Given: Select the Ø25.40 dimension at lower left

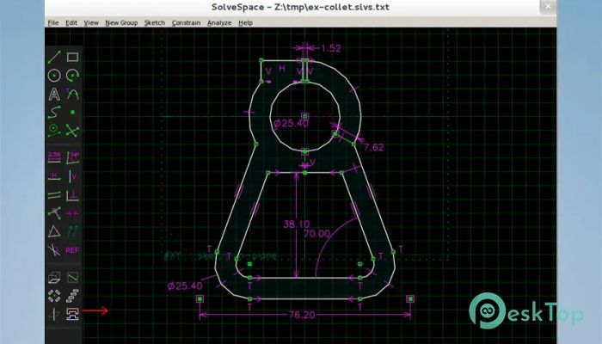Looking at the screenshot, I should click(x=185, y=286).
